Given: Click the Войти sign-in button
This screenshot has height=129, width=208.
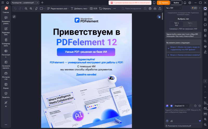Looking at the screenshot, I should tap(176, 3).
